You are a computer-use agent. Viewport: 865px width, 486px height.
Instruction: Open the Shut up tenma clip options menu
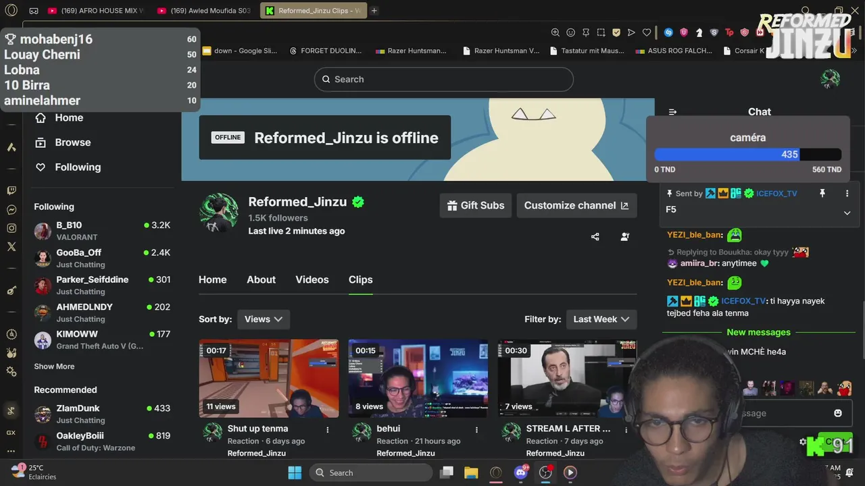(x=328, y=429)
